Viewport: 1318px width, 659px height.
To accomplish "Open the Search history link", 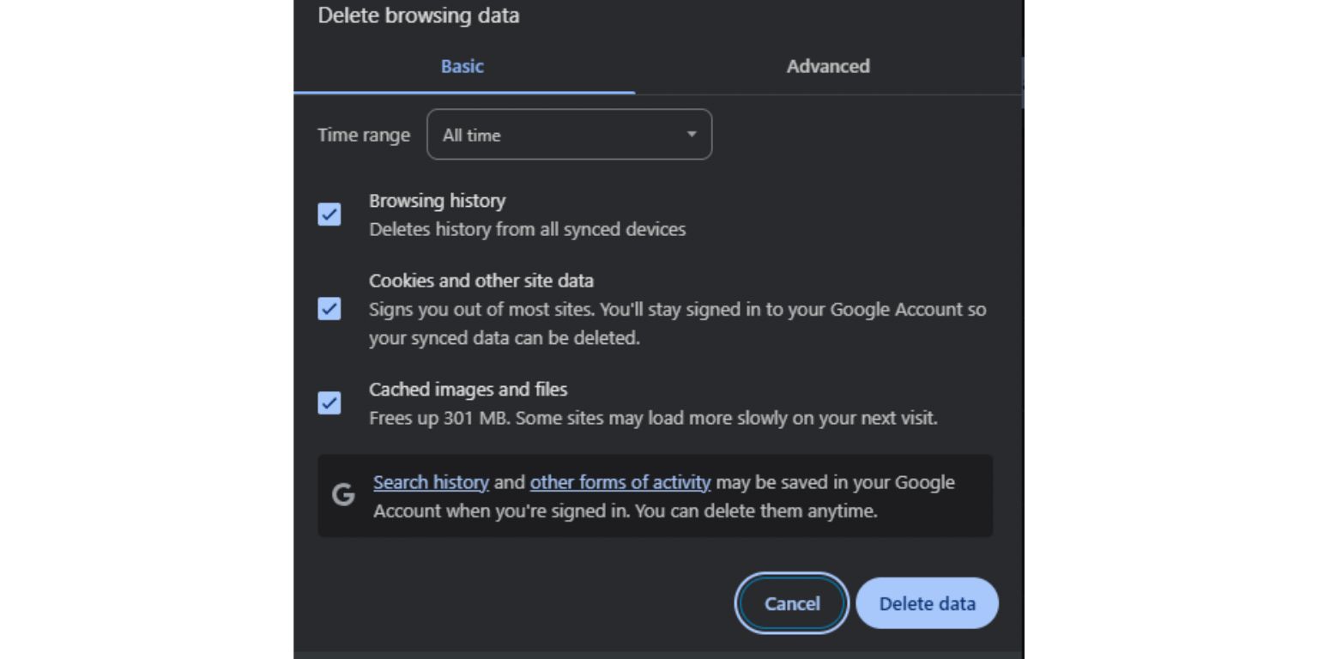I will pyautogui.click(x=431, y=482).
